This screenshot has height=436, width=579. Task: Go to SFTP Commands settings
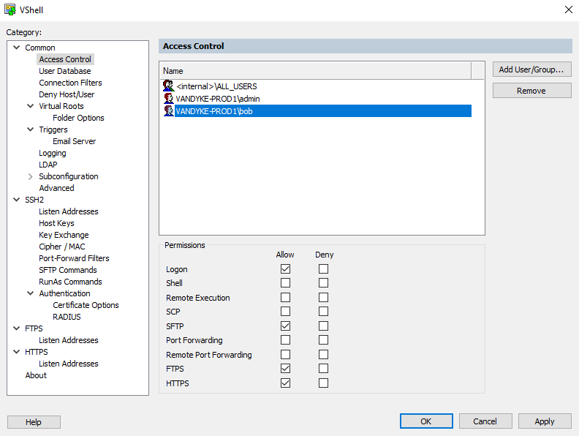tap(68, 270)
